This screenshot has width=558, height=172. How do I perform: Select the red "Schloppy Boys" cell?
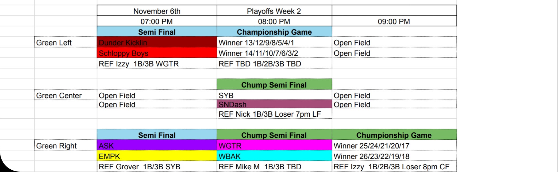[x=157, y=53]
